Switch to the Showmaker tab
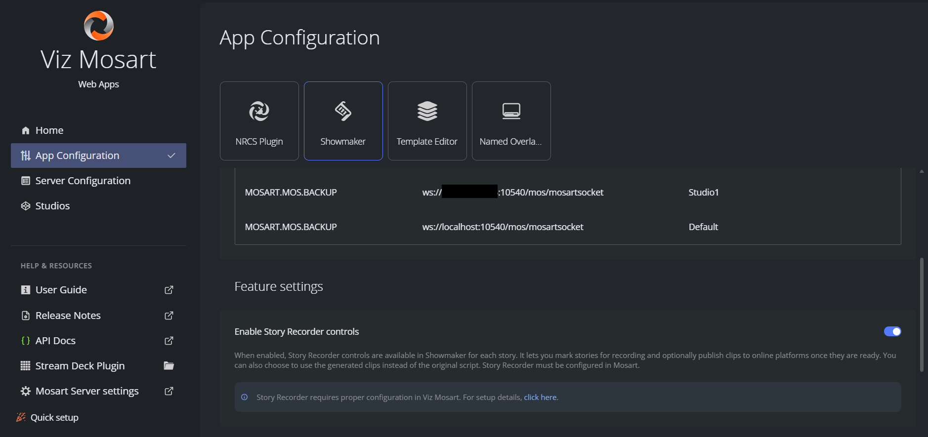Screen dimensions: 928x437 pos(343,121)
